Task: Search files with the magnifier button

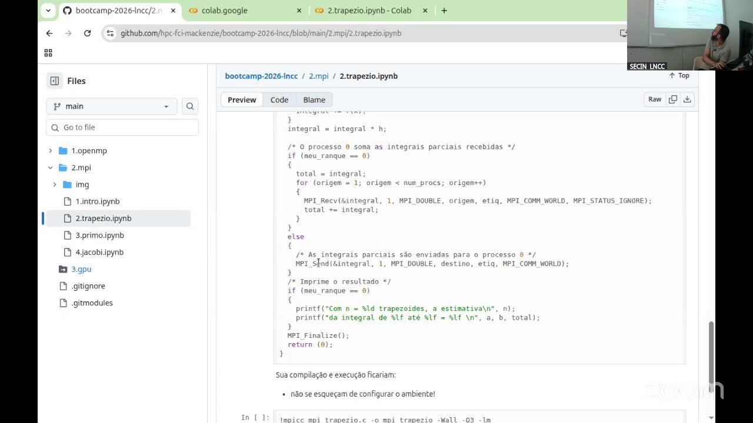Action: pyautogui.click(x=190, y=106)
